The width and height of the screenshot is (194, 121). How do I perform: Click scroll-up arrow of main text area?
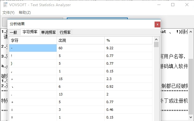[x=191, y=32]
